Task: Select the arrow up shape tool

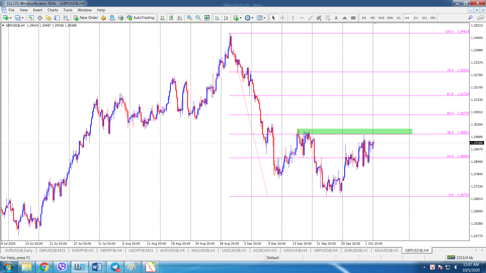Action: [345, 18]
